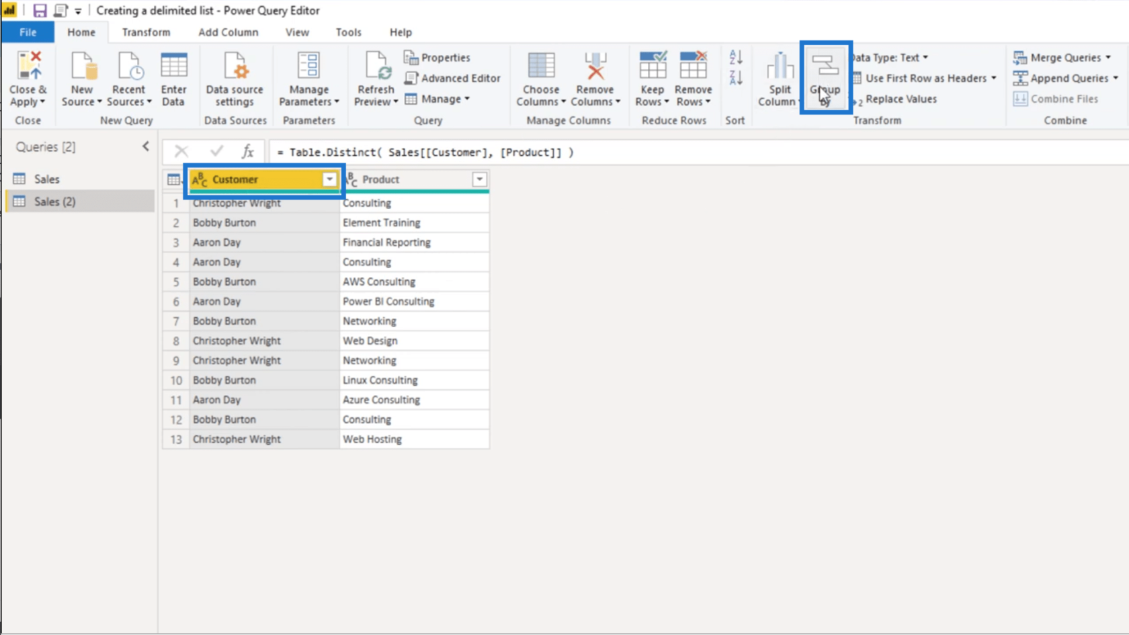Open Data Type: Text dropdown
This screenshot has height=635, width=1129.
(x=890, y=58)
